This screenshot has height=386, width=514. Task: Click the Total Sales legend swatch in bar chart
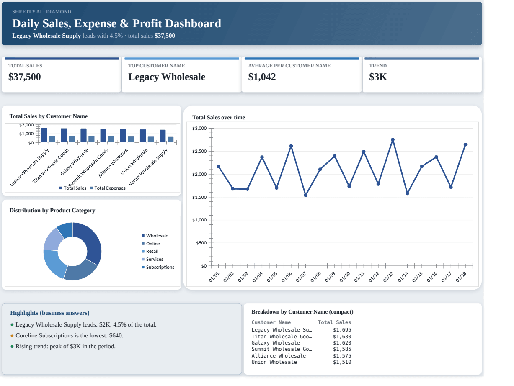click(61, 188)
